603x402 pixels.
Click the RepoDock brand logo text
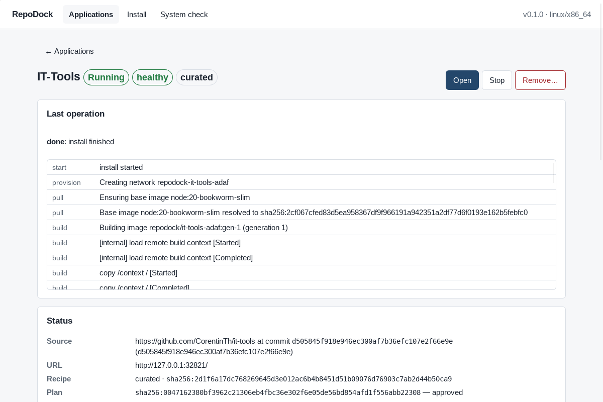click(33, 15)
